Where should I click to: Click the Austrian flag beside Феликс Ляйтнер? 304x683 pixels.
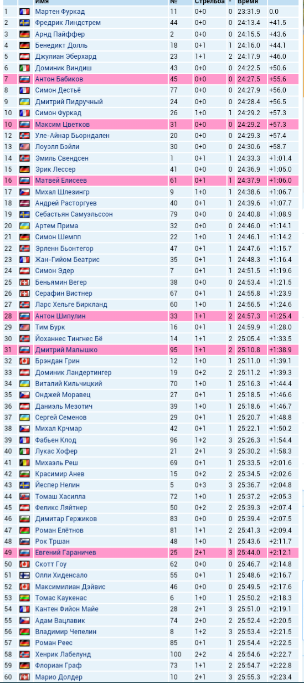pyautogui.click(x=24, y=507)
